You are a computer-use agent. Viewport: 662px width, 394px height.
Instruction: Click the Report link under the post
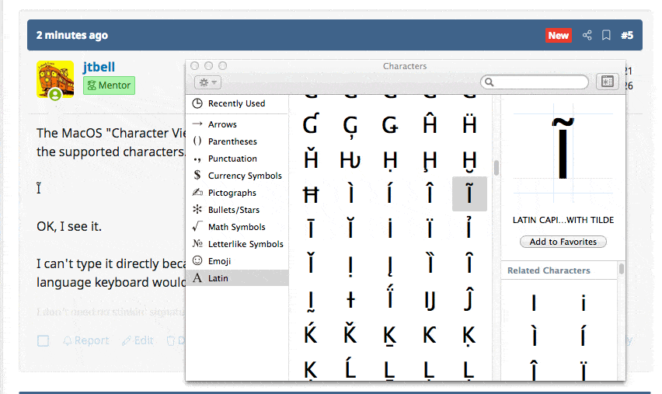[x=85, y=340]
